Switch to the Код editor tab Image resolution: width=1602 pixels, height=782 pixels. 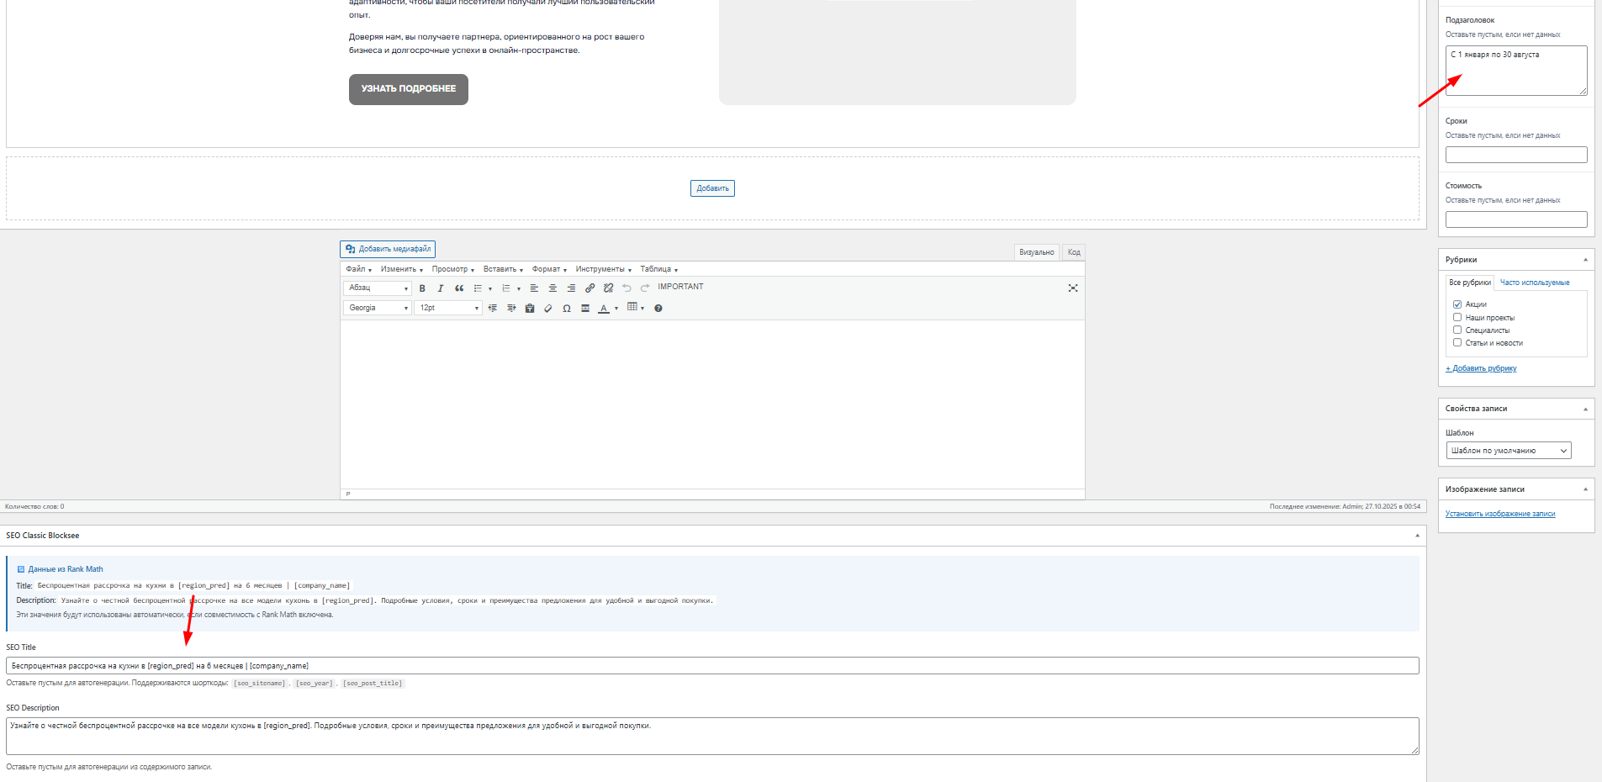pyautogui.click(x=1074, y=252)
